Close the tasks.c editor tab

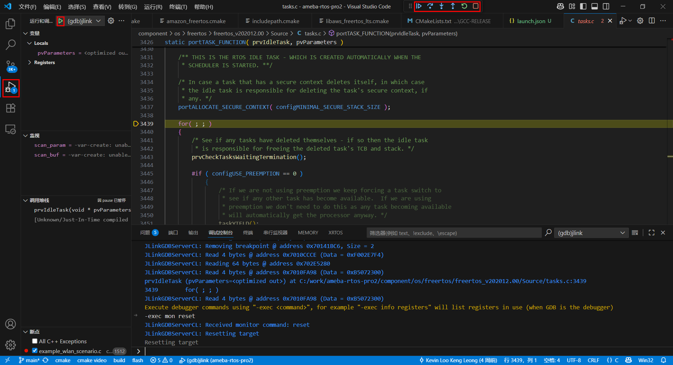[x=610, y=21]
